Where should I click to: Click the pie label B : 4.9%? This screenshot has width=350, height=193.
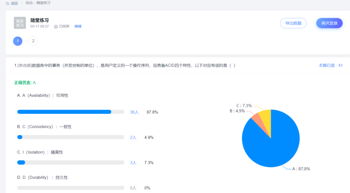point(237,111)
